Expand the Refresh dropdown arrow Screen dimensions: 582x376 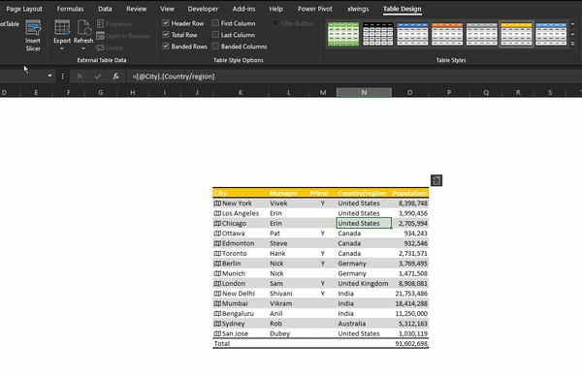coord(83,48)
